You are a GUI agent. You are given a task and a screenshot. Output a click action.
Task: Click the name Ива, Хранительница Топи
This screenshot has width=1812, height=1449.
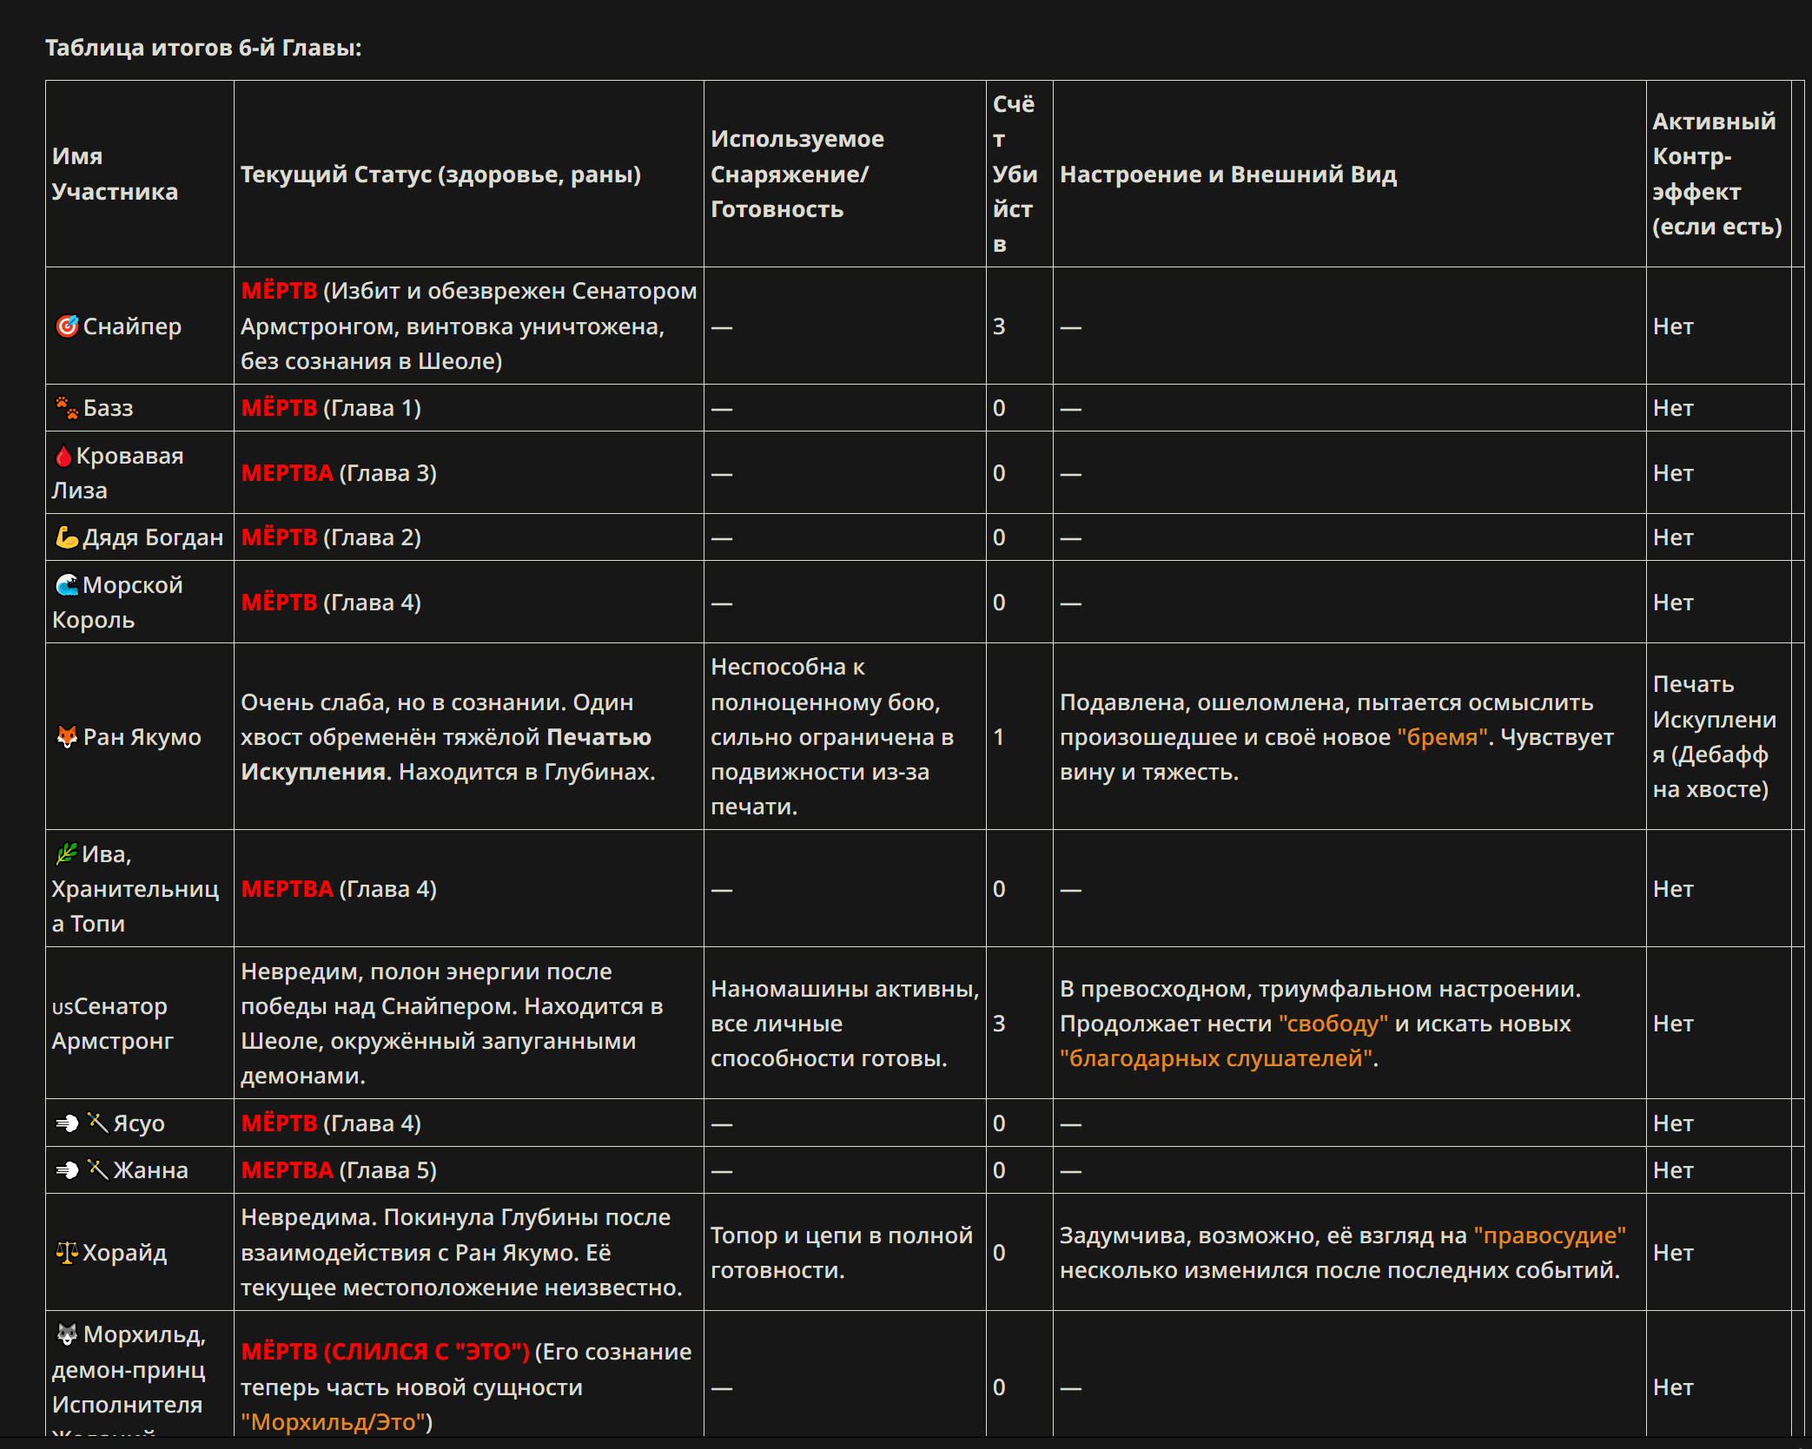135,888
